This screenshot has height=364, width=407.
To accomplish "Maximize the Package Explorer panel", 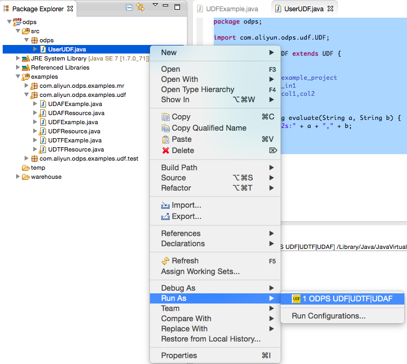I will tap(177, 7).
